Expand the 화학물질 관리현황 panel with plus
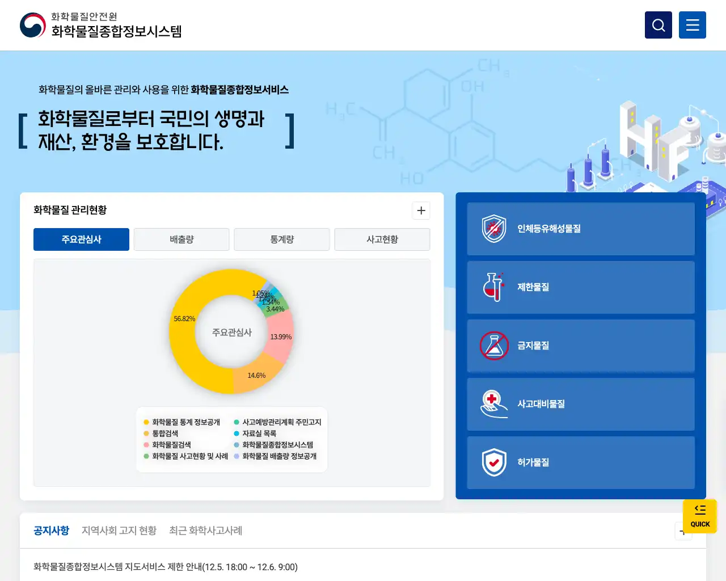This screenshot has width=726, height=581. [421, 210]
